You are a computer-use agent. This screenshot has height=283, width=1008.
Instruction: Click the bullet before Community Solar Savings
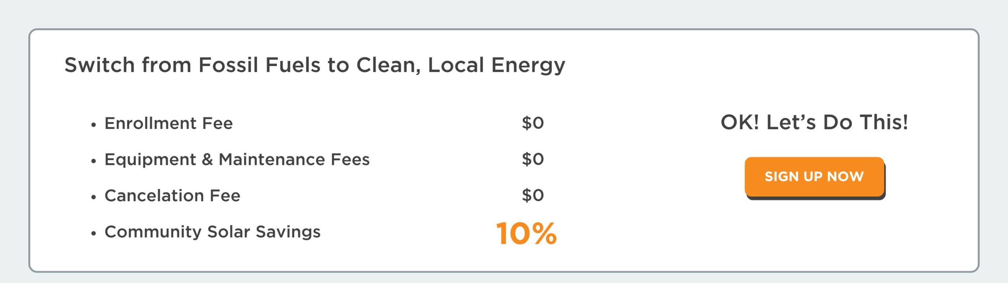tap(93, 233)
